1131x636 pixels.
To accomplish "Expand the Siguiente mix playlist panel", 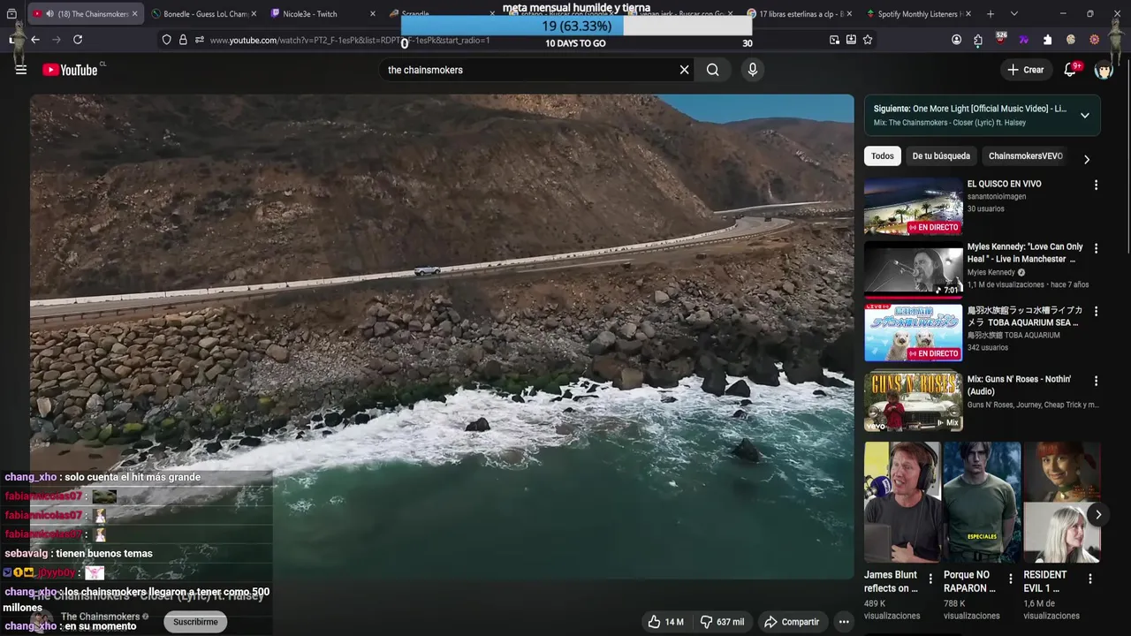I will (1084, 116).
